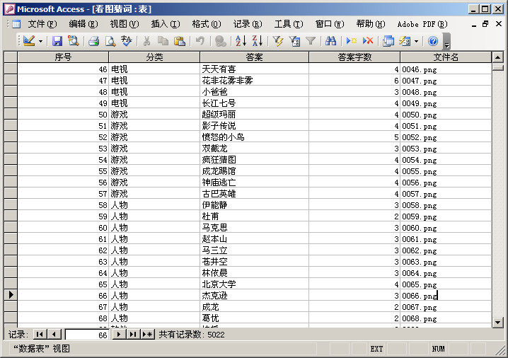This screenshot has height=358, width=508.
Task: Show the Database Window icon
Action: click(x=388, y=41)
